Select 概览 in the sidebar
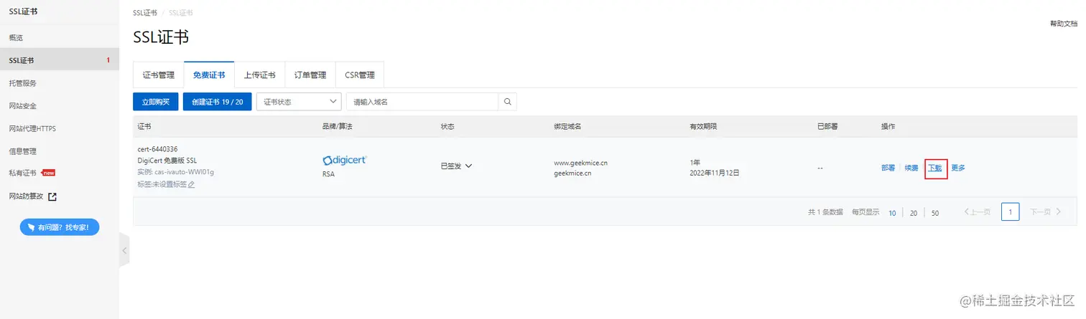 pos(60,37)
